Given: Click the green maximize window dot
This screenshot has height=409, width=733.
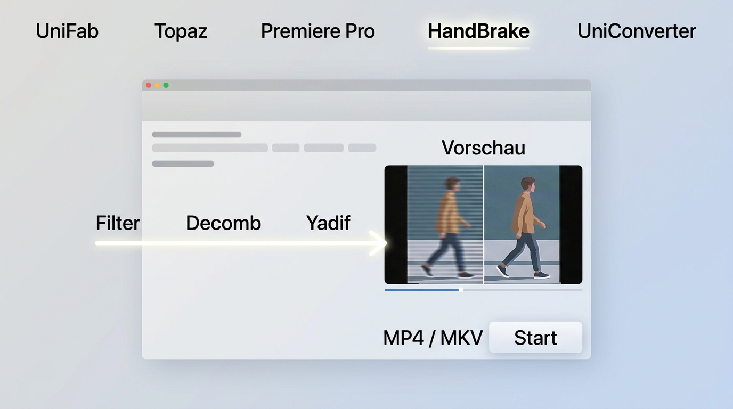Looking at the screenshot, I should [x=166, y=85].
